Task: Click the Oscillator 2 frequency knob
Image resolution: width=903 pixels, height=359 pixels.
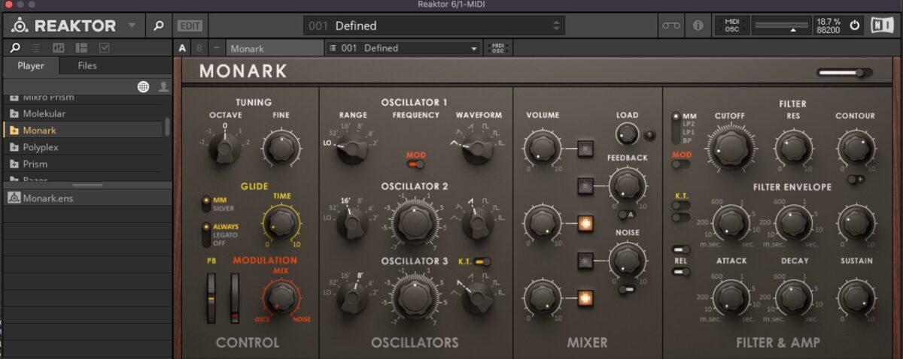Action: [415, 222]
